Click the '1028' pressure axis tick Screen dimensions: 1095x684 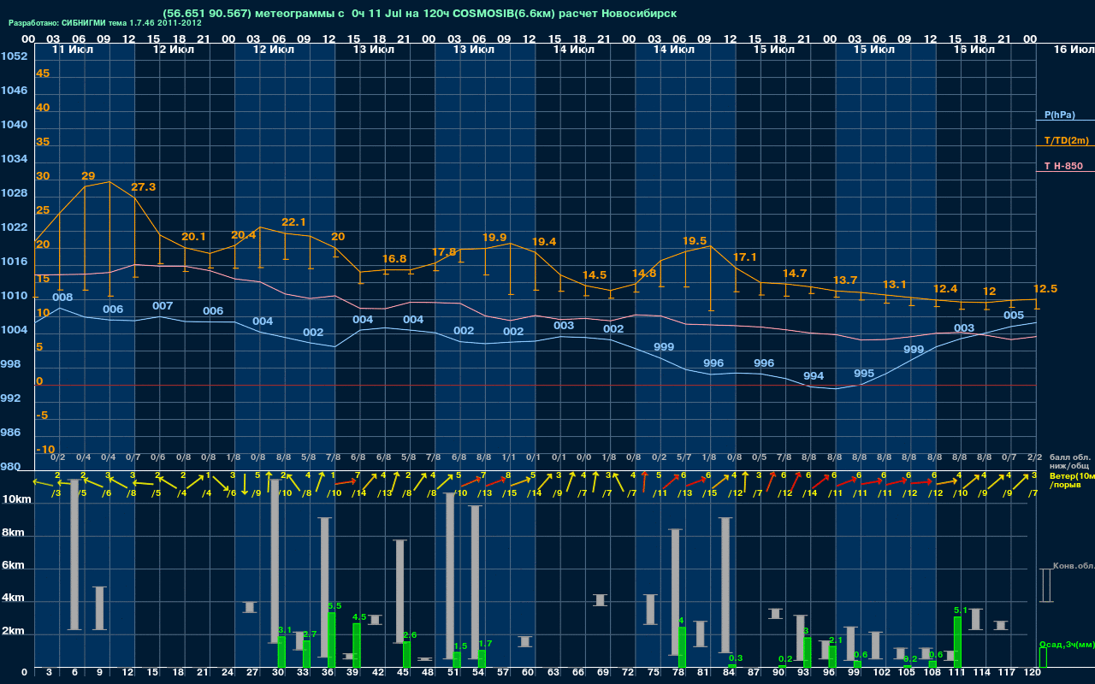coord(14,193)
